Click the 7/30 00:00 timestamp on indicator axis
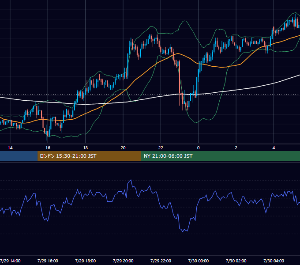This screenshot has height=265, width=300. 199,261
